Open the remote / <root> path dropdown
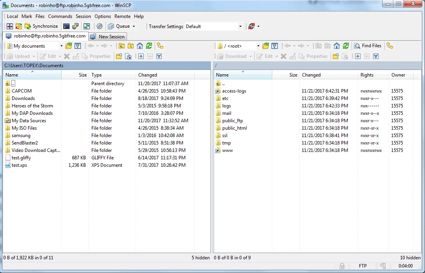 point(258,46)
